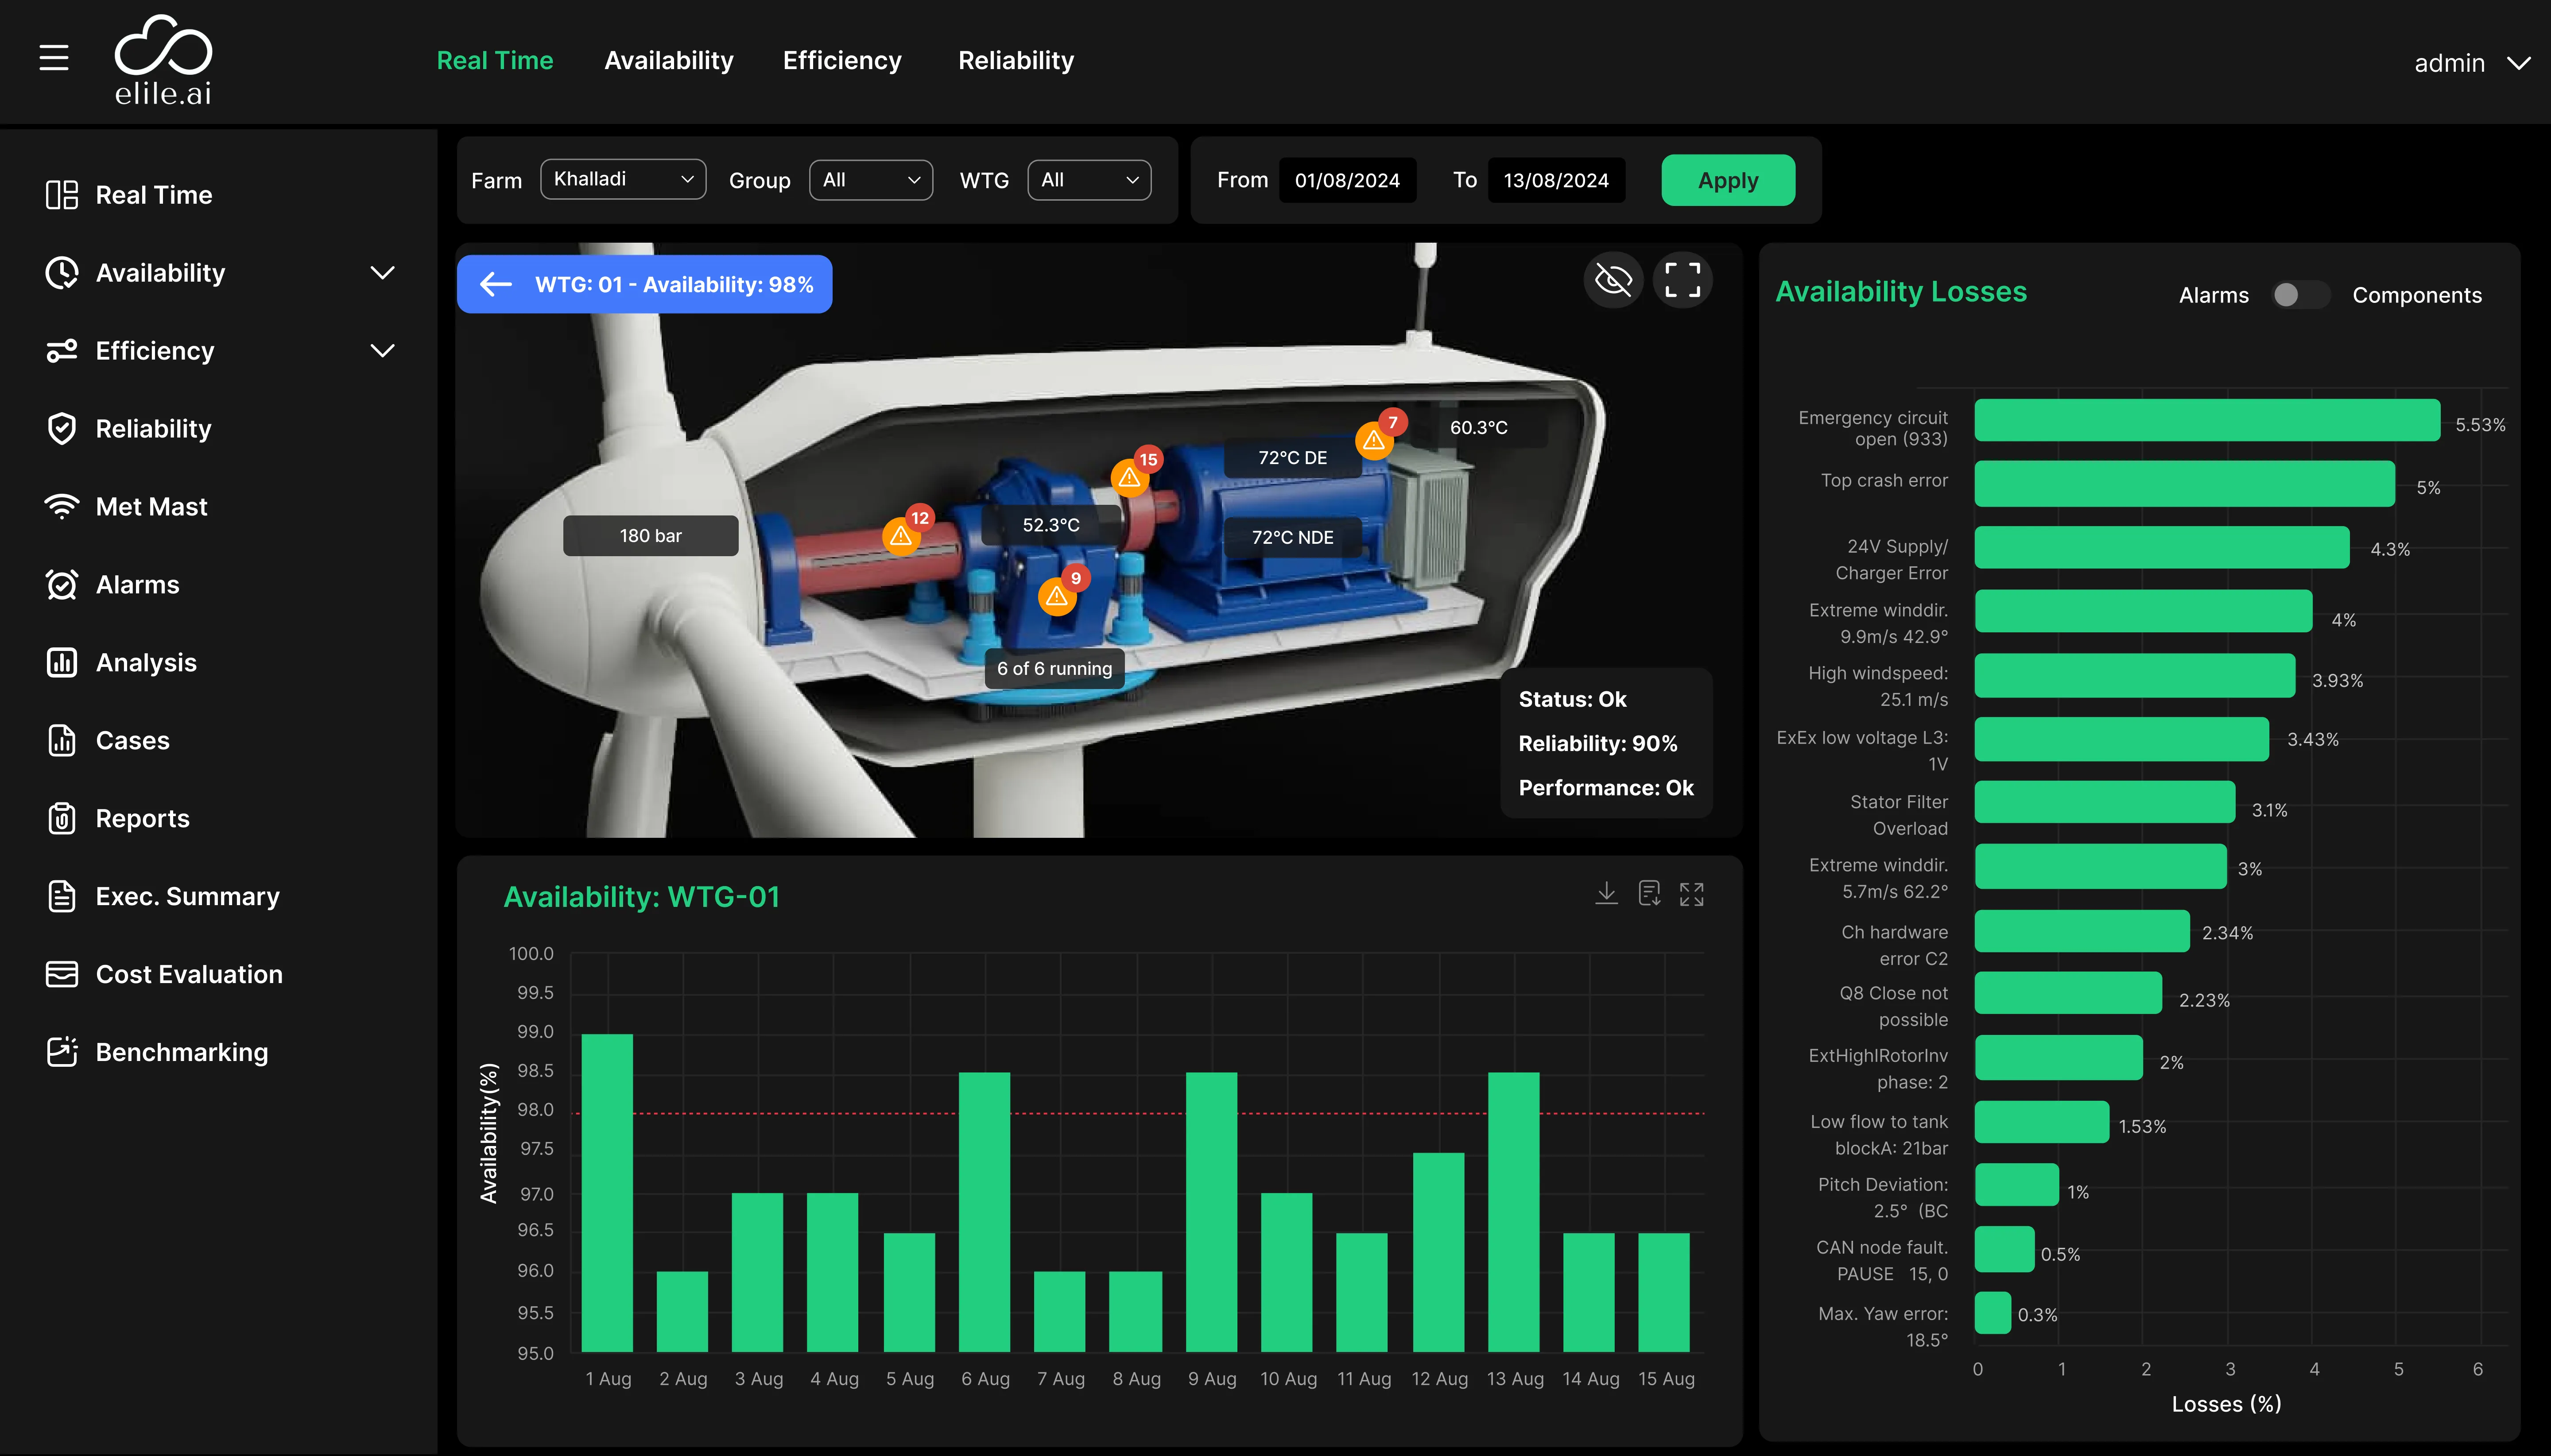Expand the Availability sidebar section
Viewport: 2551px width, 1456px height.
pos(383,273)
